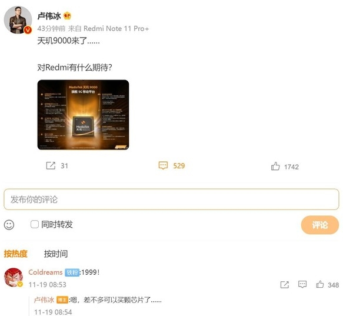Open the post's comment icon with 529
343x316 pixels.
[x=163, y=166]
